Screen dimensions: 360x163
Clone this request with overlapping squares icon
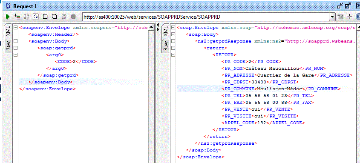[x=55, y=17]
